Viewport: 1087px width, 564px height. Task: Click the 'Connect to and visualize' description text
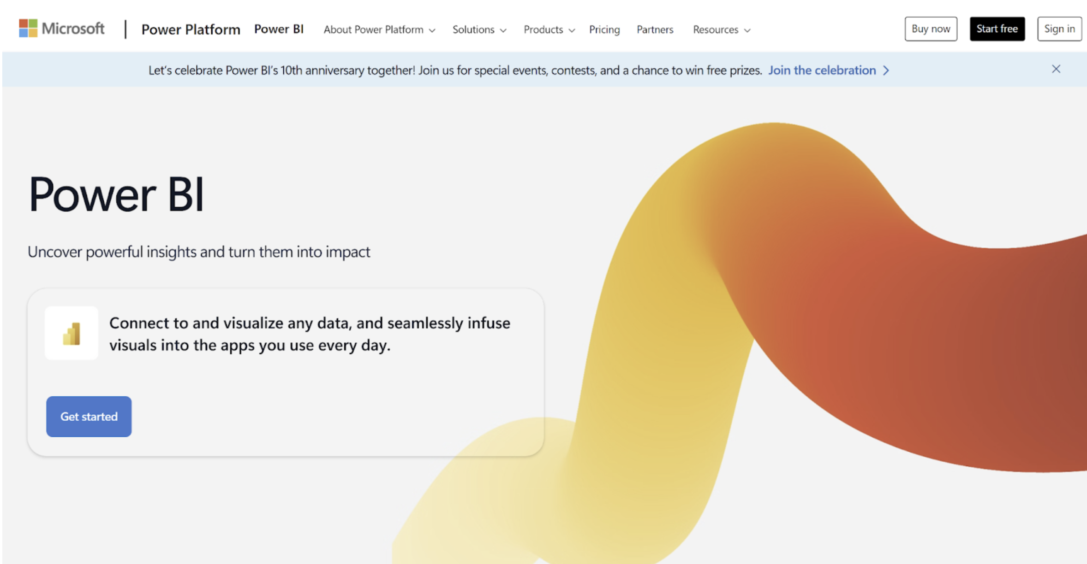point(310,334)
